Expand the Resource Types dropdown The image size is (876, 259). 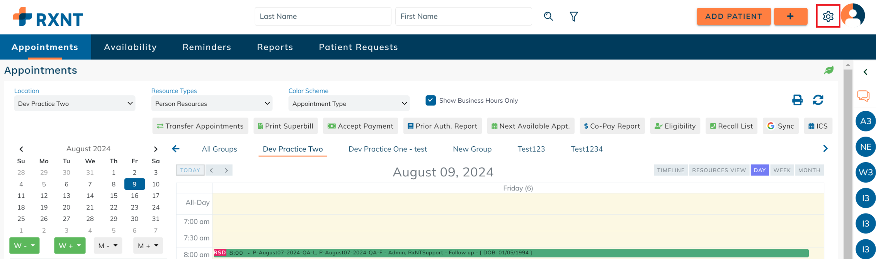point(212,103)
